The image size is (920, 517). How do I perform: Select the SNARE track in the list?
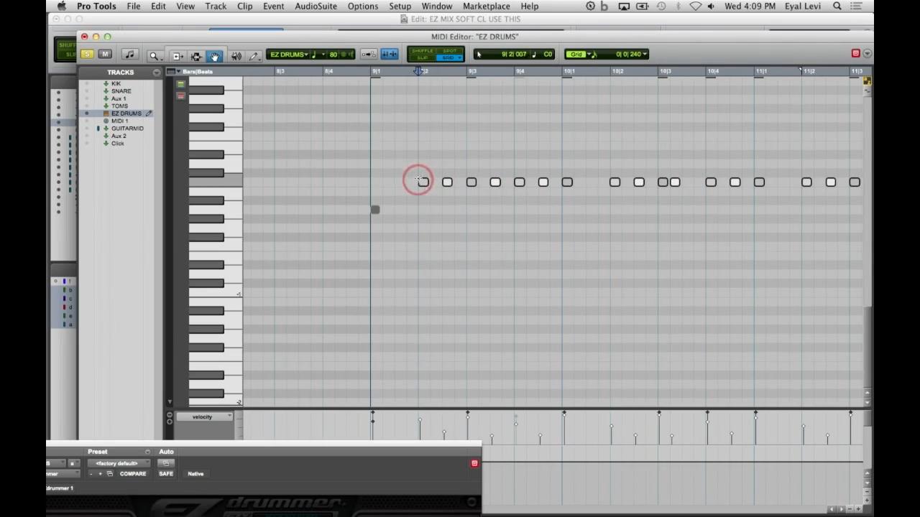click(121, 91)
